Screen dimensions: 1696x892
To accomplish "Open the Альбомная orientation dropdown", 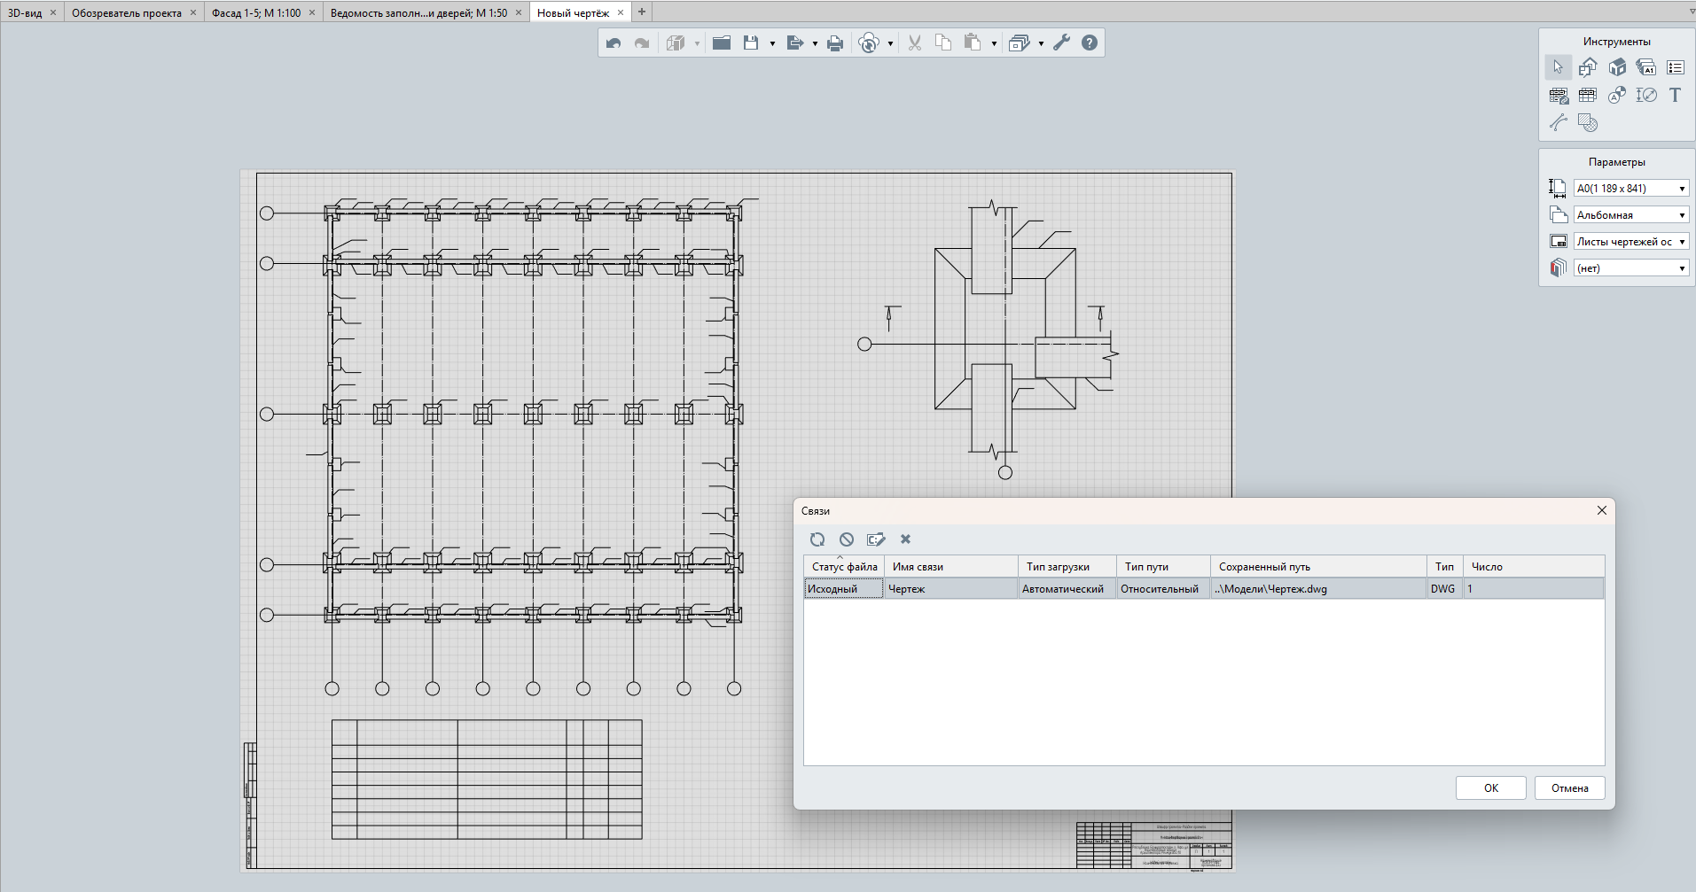I will coord(1630,215).
